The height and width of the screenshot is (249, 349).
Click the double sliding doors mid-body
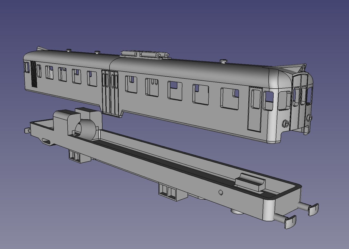click(x=110, y=93)
